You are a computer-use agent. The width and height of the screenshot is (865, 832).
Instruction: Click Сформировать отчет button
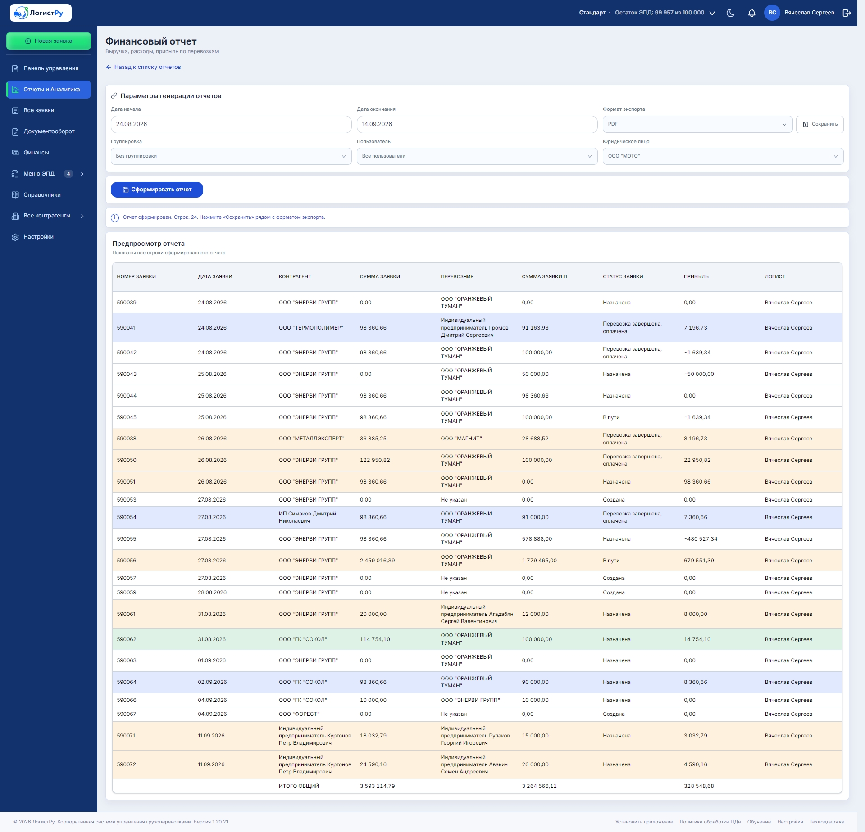(157, 190)
